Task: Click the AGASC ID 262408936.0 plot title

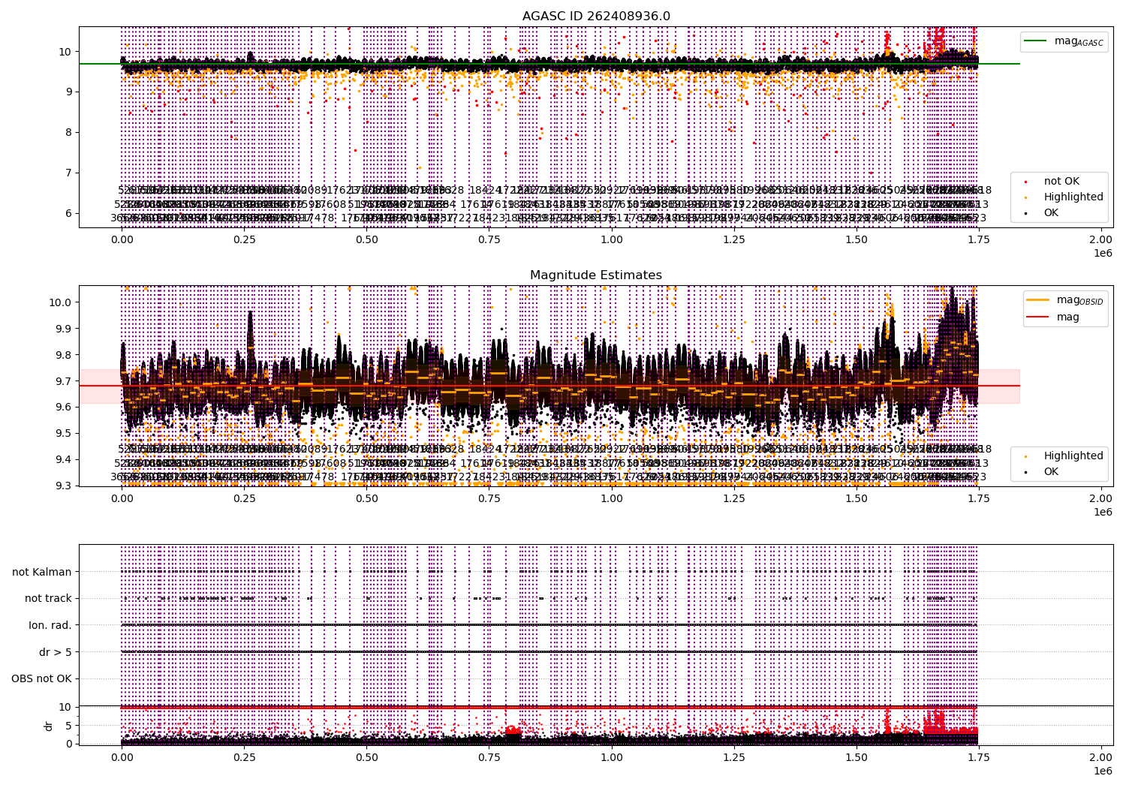Action: tap(596, 16)
